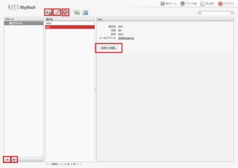Screen dimensions: 238x168
Task: Click the import contacts toolbar icon
Action: (x=76, y=12)
